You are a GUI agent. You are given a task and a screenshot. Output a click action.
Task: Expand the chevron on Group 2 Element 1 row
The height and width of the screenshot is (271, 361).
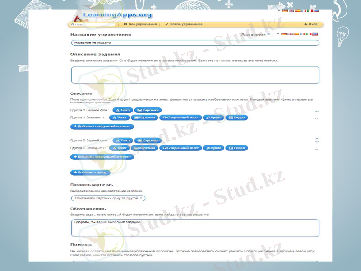tap(317, 149)
